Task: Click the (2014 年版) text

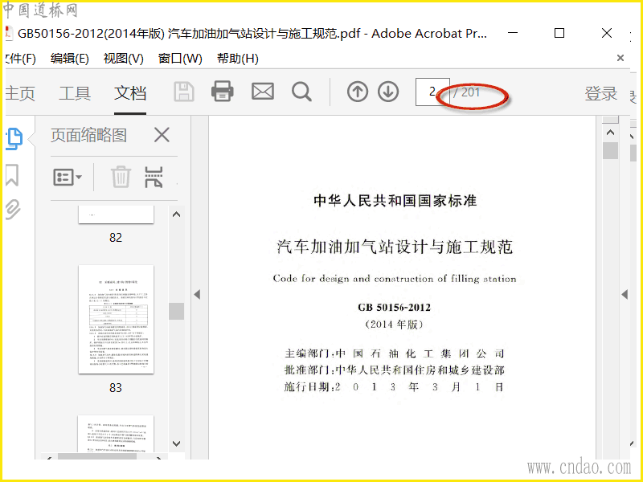Action: click(x=394, y=325)
